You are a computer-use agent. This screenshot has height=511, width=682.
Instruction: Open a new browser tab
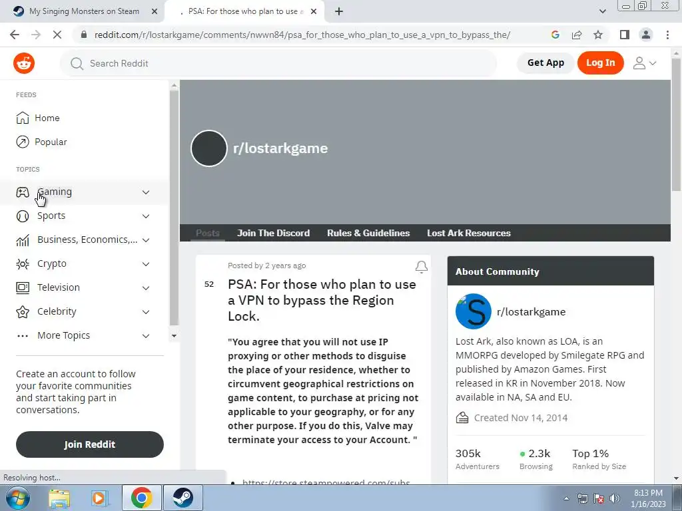pos(339,12)
